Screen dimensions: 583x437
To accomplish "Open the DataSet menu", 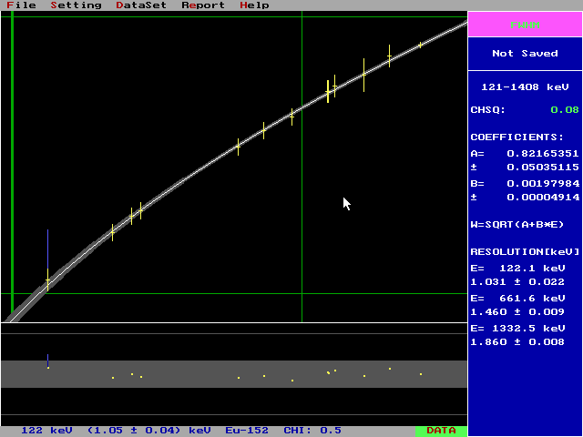I will (141, 5).
